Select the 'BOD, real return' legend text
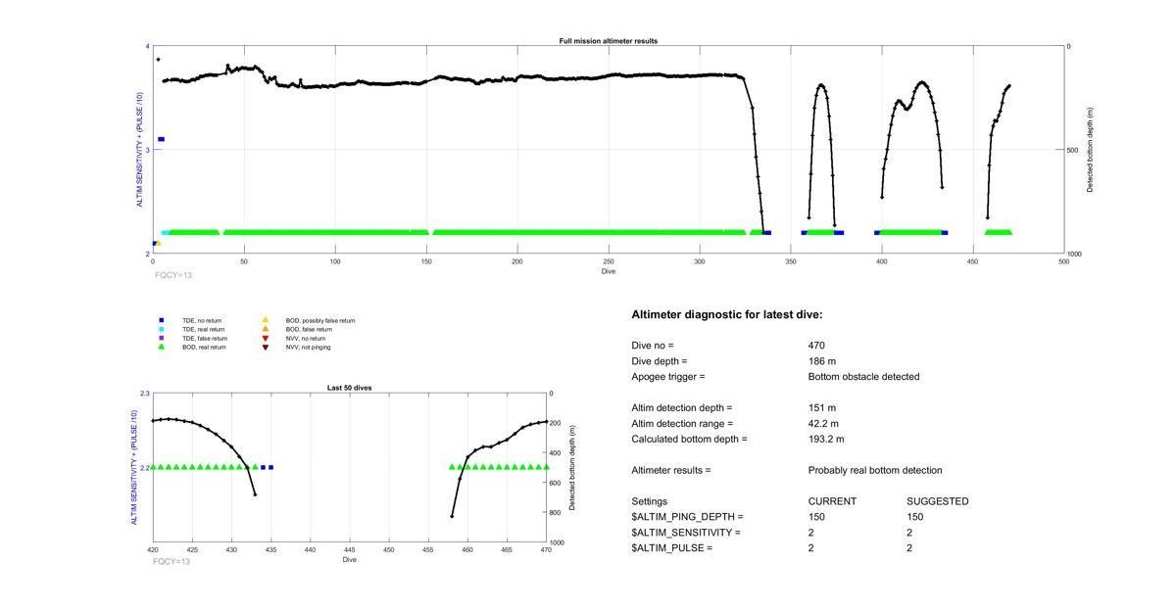 [204, 348]
